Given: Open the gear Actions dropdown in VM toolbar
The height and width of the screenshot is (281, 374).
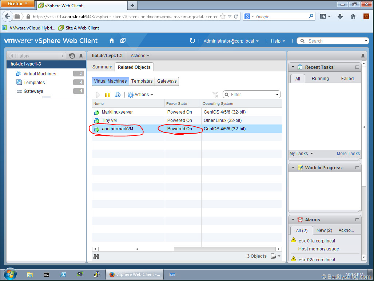Looking at the screenshot, I should click(x=140, y=95).
